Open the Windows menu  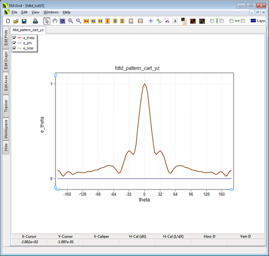coord(51,12)
